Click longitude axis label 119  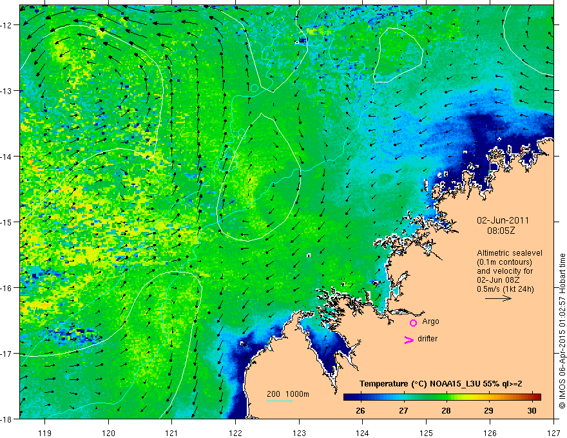(x=45, y=433)
